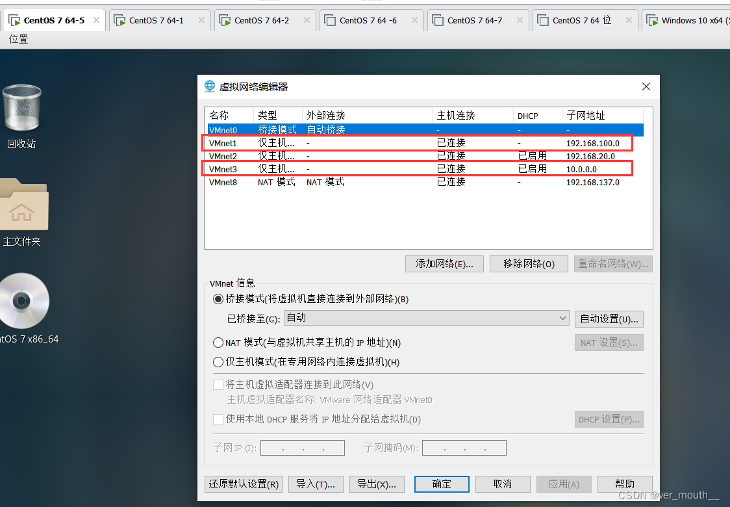Click the 帮助 button
This screenshot has width=730, height=507.
tap(625, 484)
